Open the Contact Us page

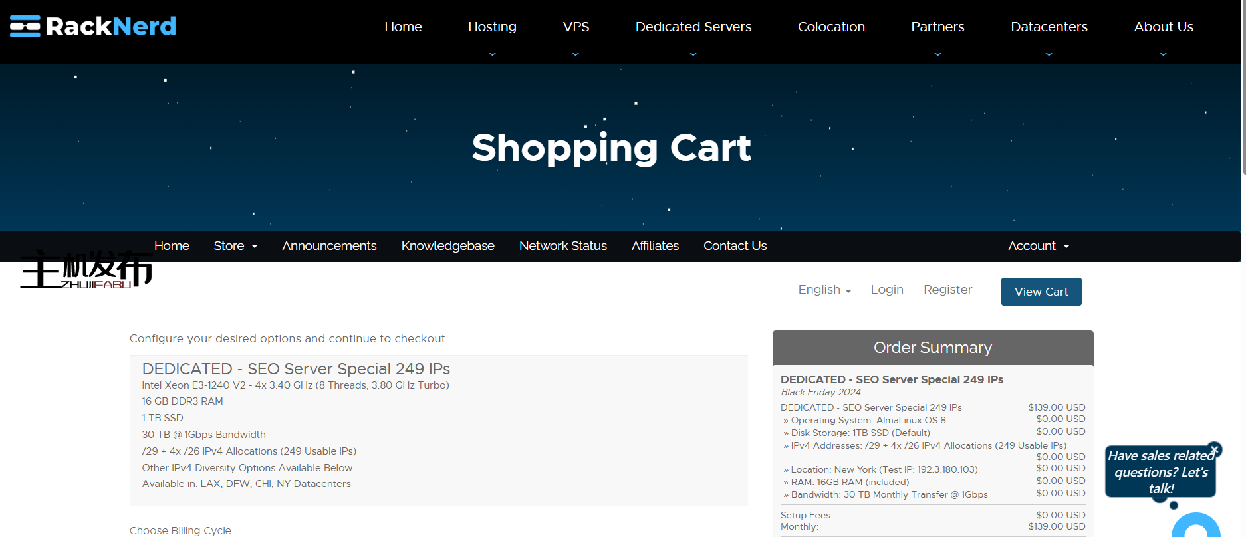tap(735, 246)
